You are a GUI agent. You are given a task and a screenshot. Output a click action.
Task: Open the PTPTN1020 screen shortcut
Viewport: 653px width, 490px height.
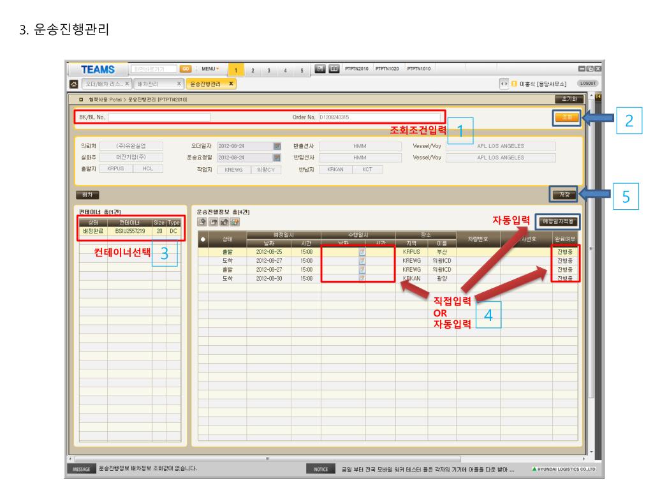coord(387,69)
